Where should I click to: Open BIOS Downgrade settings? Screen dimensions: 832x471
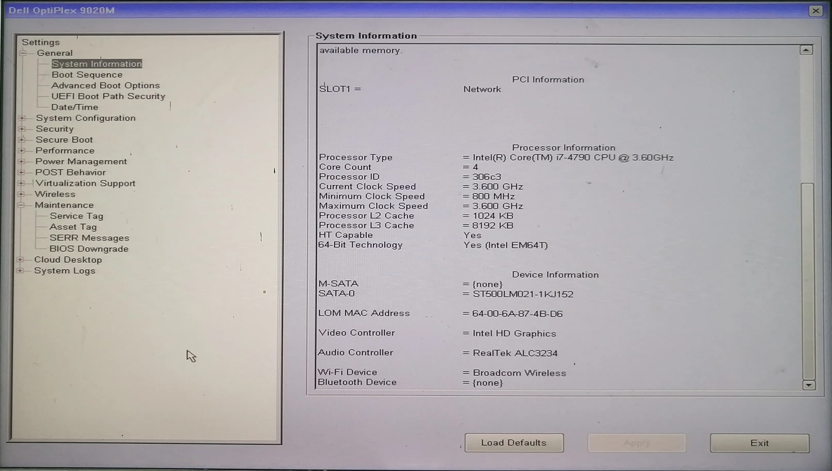89,249
